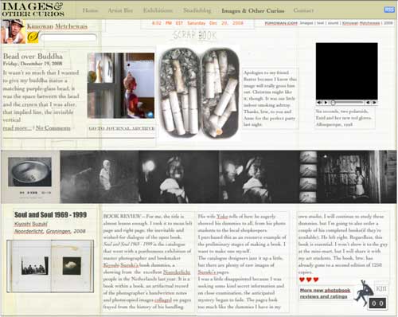Click the date and time stamp text

coord(197,23)
